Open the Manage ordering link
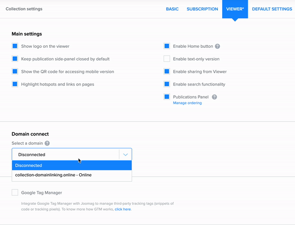The image size is (295, 225). coord(187,103)
